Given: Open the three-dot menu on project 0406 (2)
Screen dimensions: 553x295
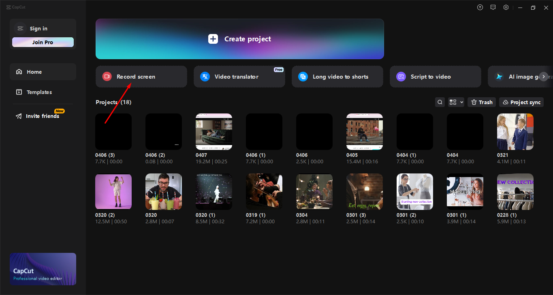Looking at the screenshot, I should coord(176,144).
